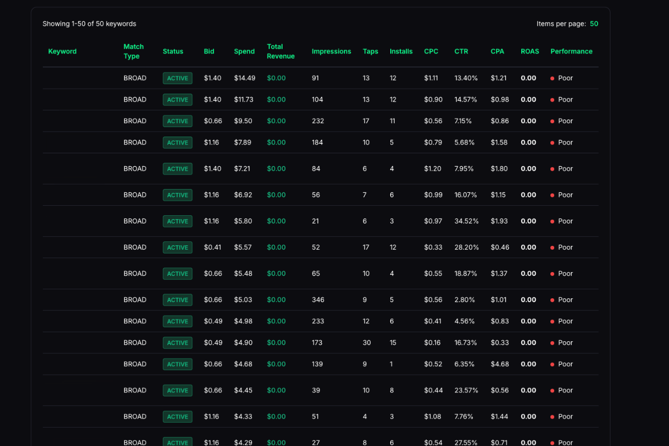The height and width of the screenshot is (446, 669).
Task: Sort table by CTR column
Action: pyautogui.click(x=461, y=51)
